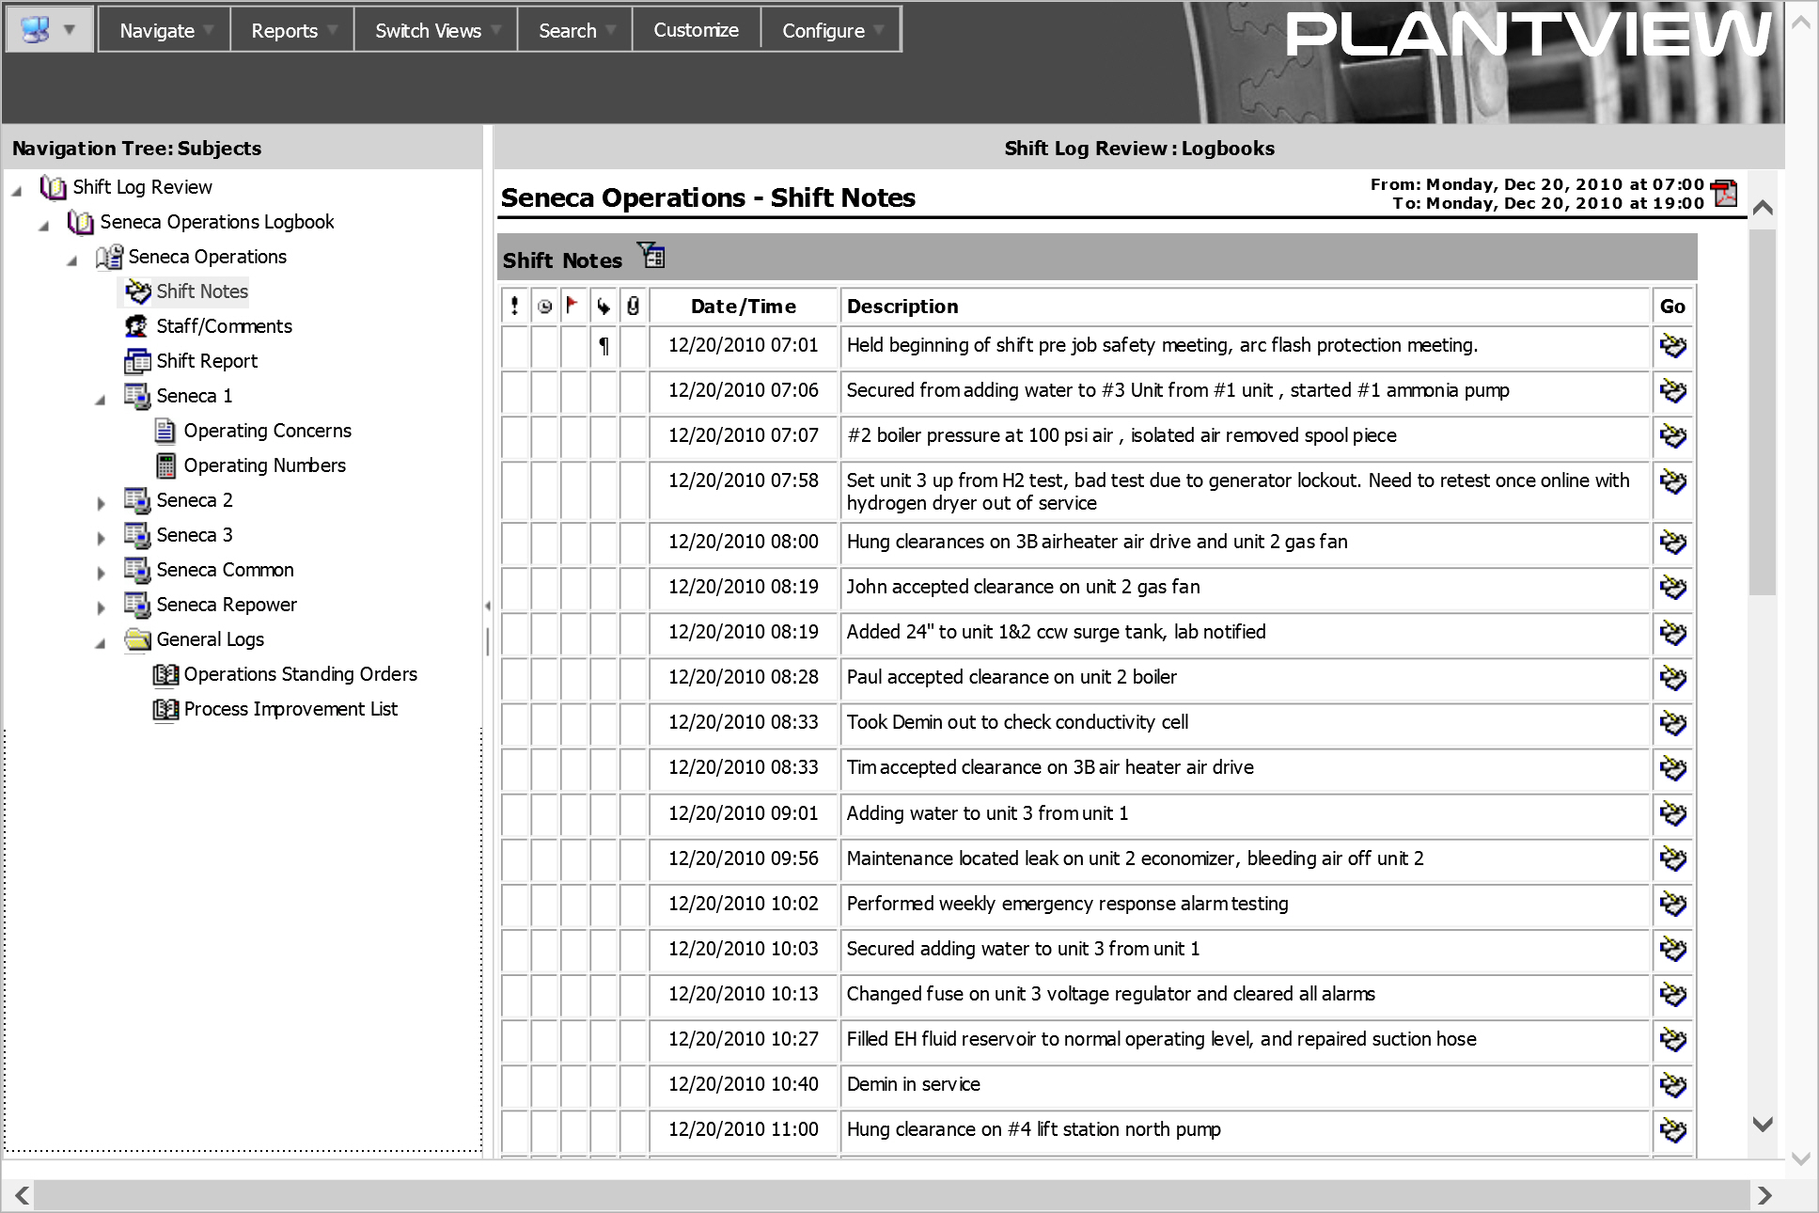
Task: Go to the economizer leak entry
Action: click(x=1673, y=859)
